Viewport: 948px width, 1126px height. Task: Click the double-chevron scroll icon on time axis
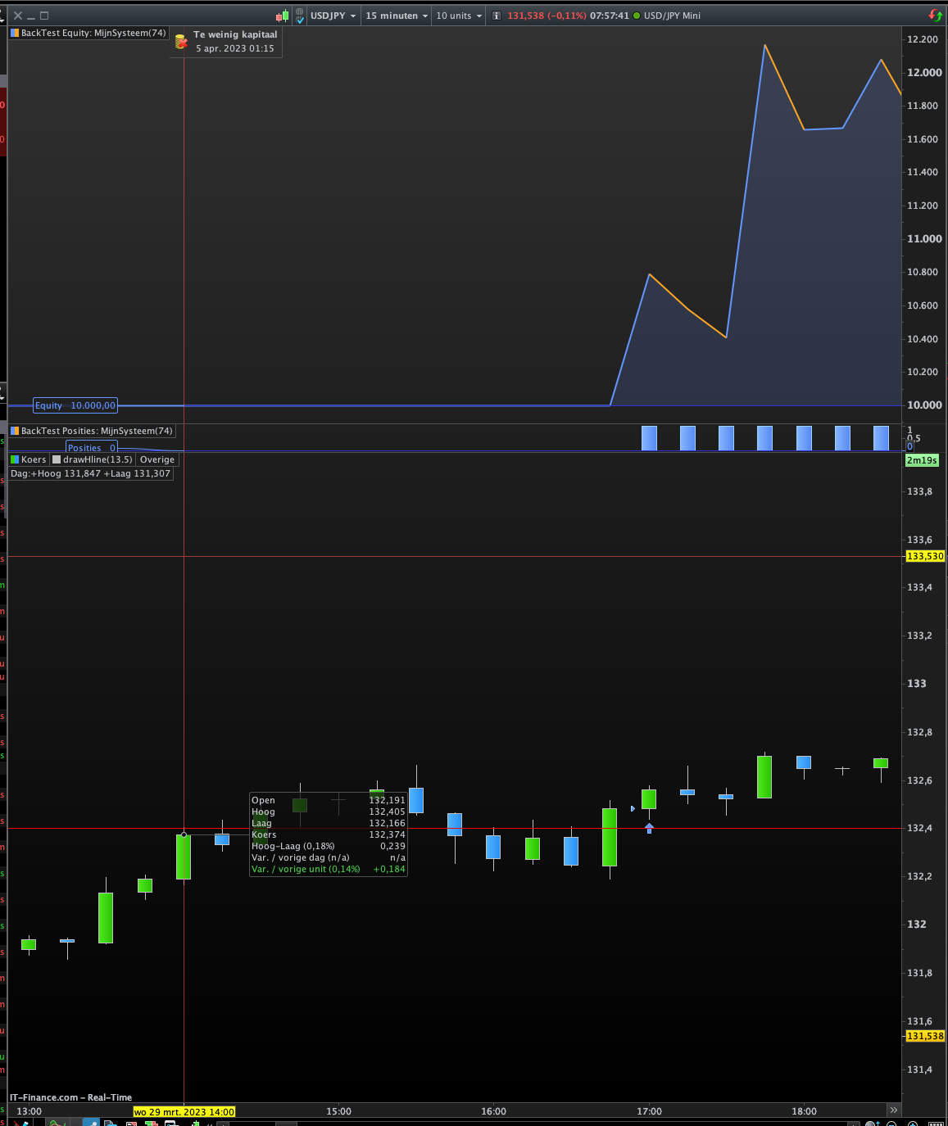click(893, 1110)
